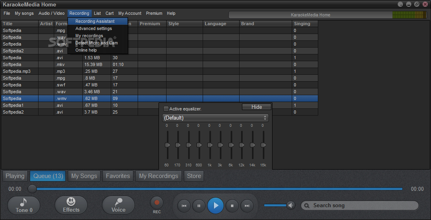Screen dimensions: 431x220
Task: Choose Recording Assistant from the menu
Action: tap(98, 21)
